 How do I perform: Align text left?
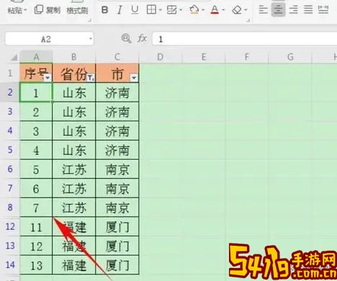(264, 10)
